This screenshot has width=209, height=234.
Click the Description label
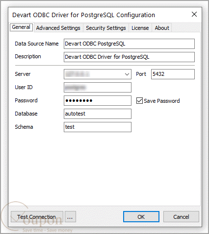28,57
